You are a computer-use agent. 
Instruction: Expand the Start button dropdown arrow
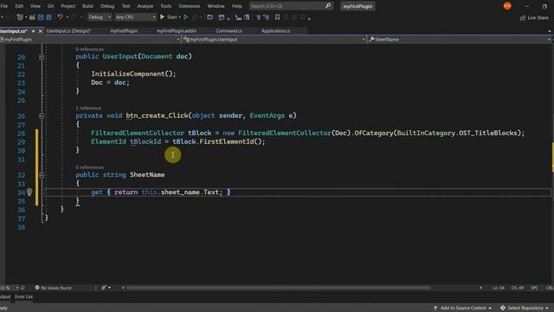(179, 17)
